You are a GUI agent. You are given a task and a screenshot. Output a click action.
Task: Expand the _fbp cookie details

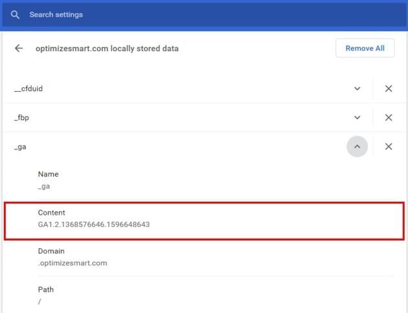[x=357, y=118]
